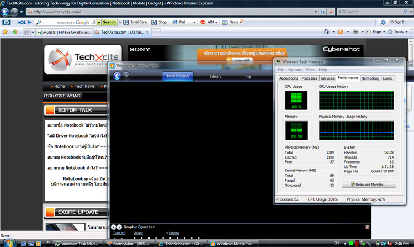This screenshot has height=247, width=414.
Task: Open the AOL toolbar button
Action: coord(24,23)
